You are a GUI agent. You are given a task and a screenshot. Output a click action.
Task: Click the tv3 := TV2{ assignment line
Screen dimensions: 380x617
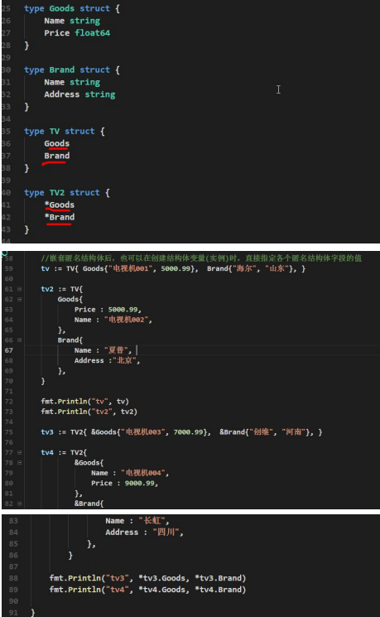181,432
